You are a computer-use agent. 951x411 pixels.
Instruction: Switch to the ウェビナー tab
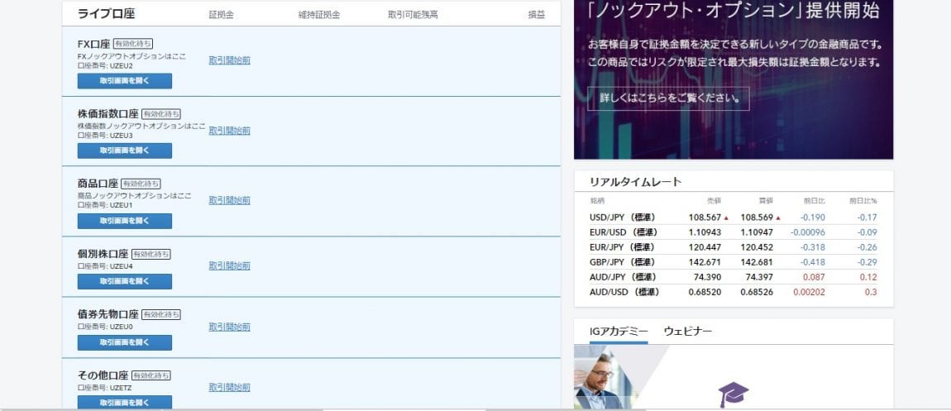687,332
